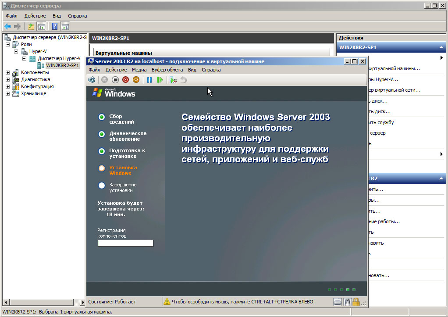Click the orange Save state icon
Viewport: 448px width, 317px height.
(x=136, y=80)
